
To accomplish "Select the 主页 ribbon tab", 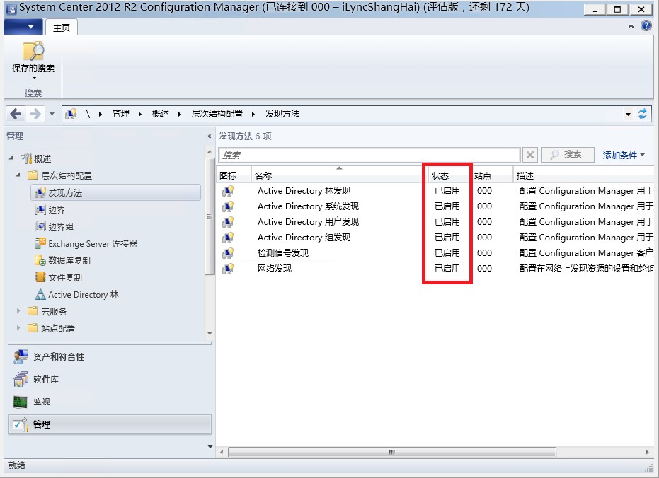I will pos(62,28).
